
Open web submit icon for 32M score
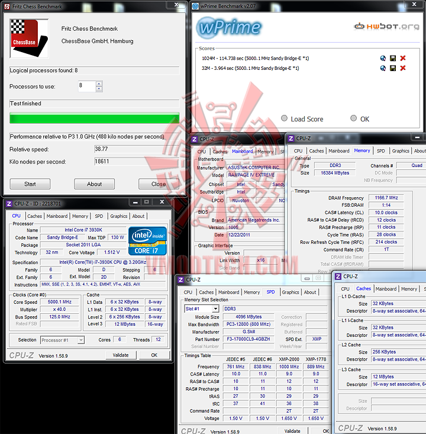(x=383, y=68)
